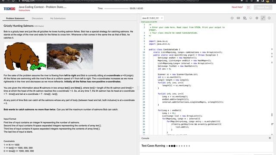Click the cloud icon in editor toolbar
This screenshot has height=155, width=276.
click(x=251, y=18)
